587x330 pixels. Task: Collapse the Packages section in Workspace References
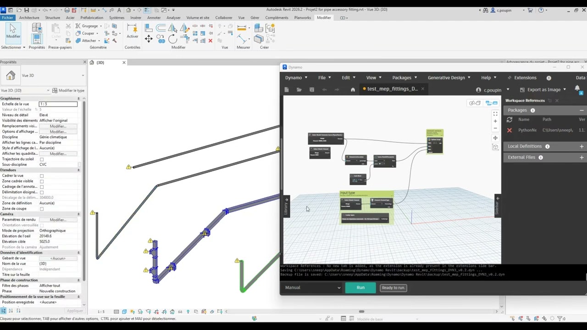[581, 110]
